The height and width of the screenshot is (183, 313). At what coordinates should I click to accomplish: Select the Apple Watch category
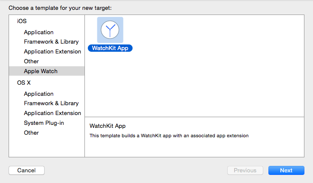(x=41, y=71)
